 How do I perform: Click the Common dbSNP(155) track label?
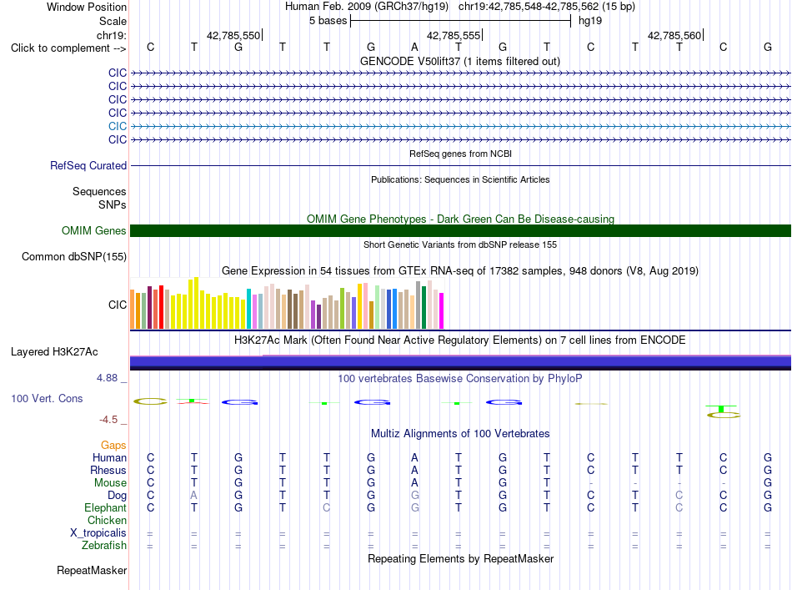tap(74, 256)
